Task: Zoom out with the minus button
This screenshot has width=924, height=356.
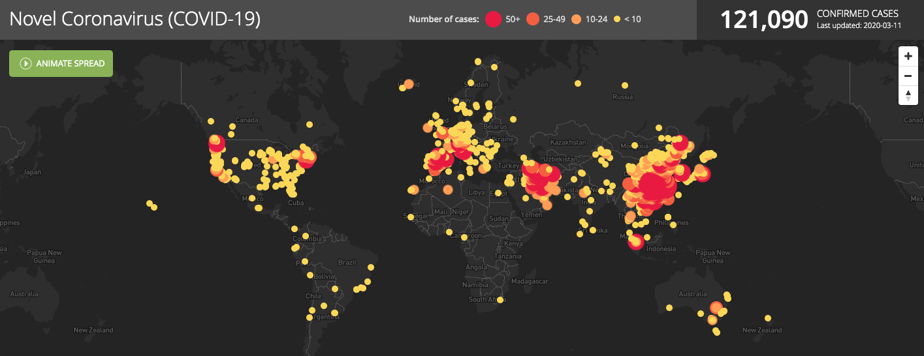Action: (x=908, y=76)
